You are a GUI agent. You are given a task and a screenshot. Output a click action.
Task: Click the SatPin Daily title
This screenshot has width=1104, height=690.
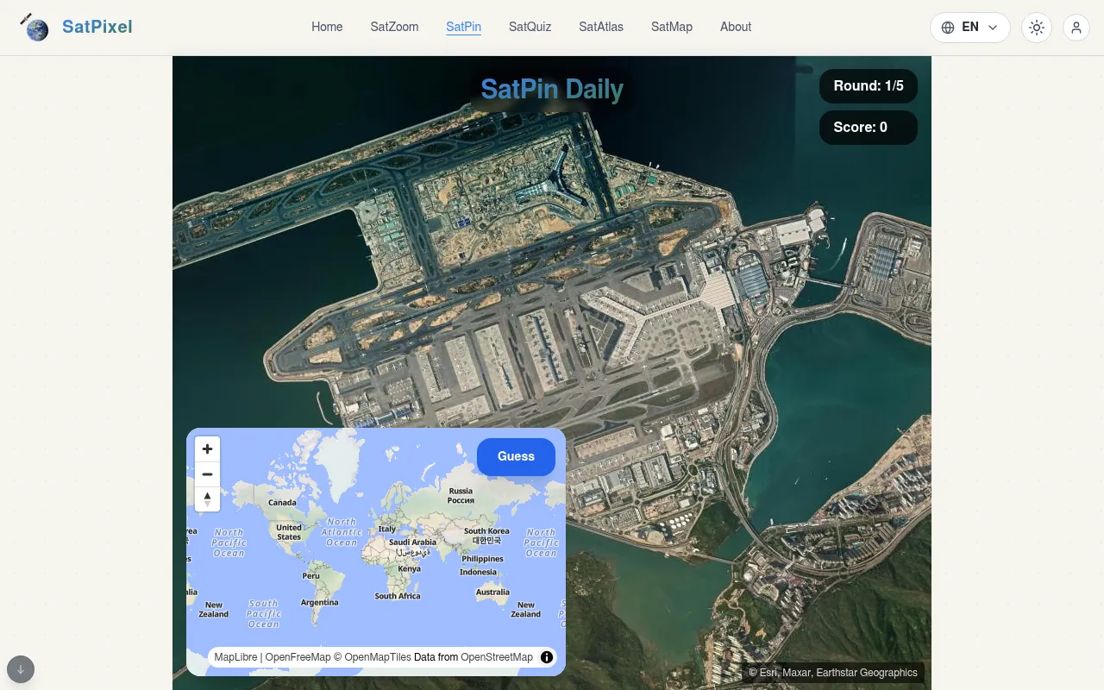coord(552,89)
